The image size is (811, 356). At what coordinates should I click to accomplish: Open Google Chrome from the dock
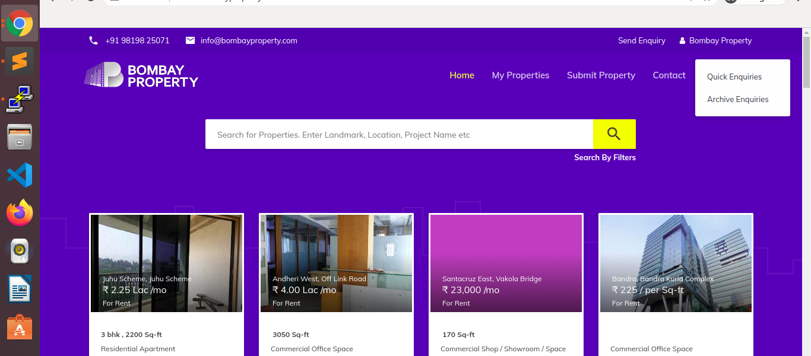[20, 24]
